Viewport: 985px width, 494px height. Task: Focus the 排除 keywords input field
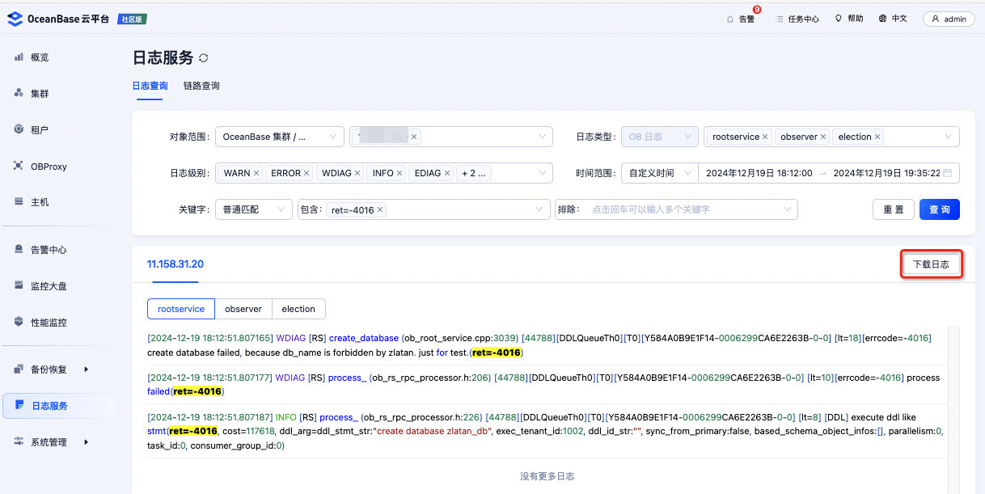(676, 209)
